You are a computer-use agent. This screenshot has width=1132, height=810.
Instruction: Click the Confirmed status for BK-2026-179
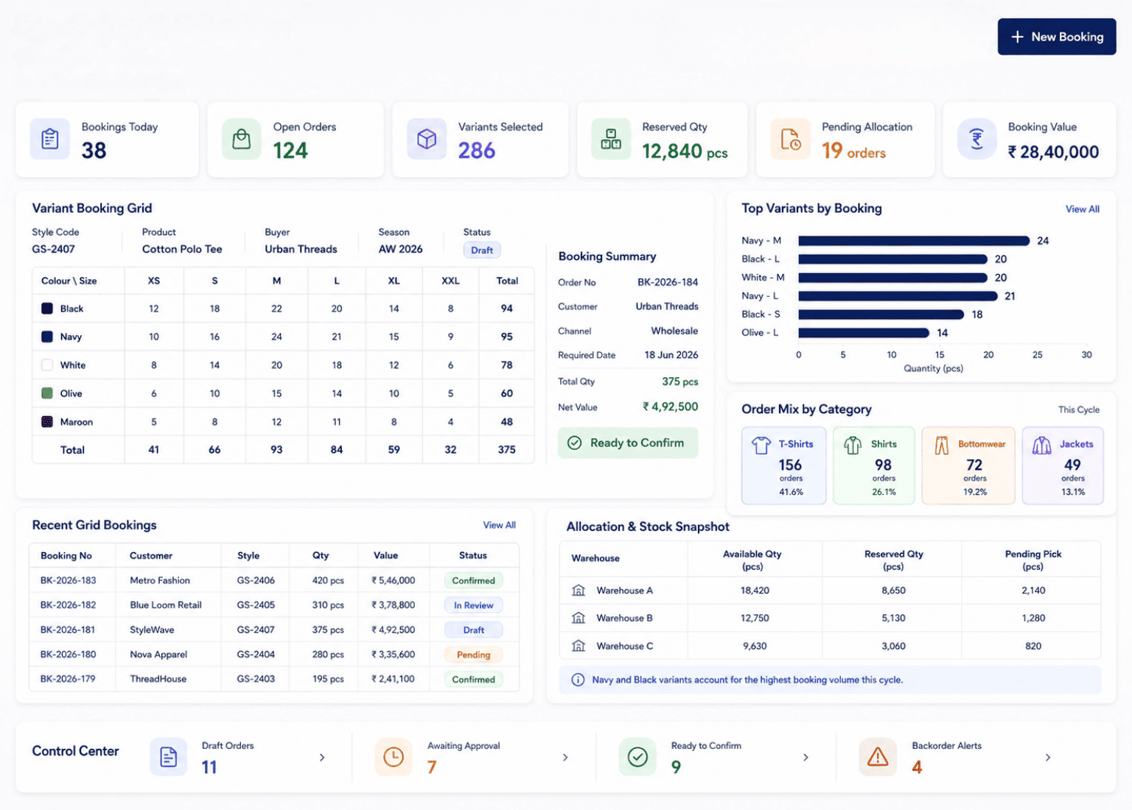473,679
